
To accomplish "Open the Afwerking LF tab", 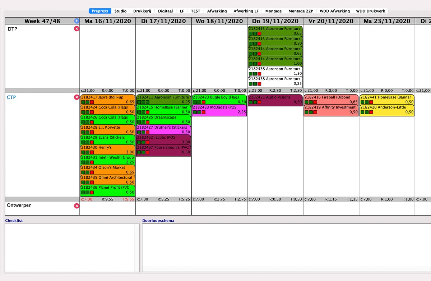I will (x=246, y=11).
